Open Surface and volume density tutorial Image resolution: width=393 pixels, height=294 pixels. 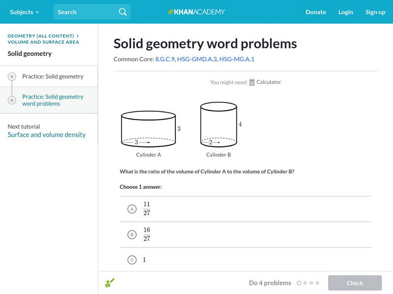tap(47, 135)
